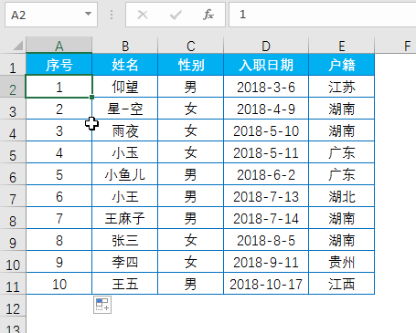Screen dimensions: 416x333
Task: Click the Cancel X formula icon
Action: click(143, 15)
